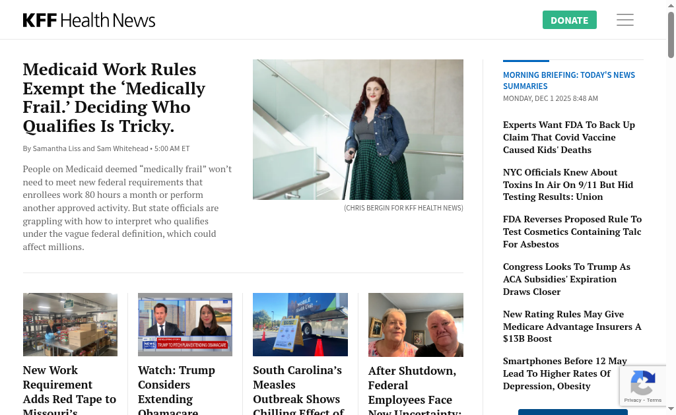Click the mobile health unit photo
The image size is (676, 415).
point(300,325)
